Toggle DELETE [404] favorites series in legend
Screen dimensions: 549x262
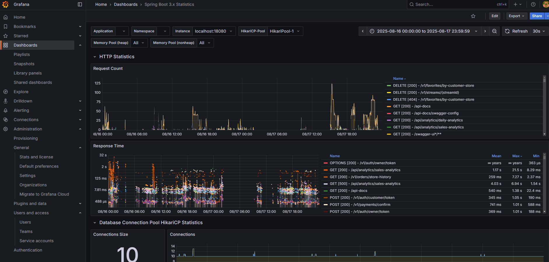[x=434, y=100]
